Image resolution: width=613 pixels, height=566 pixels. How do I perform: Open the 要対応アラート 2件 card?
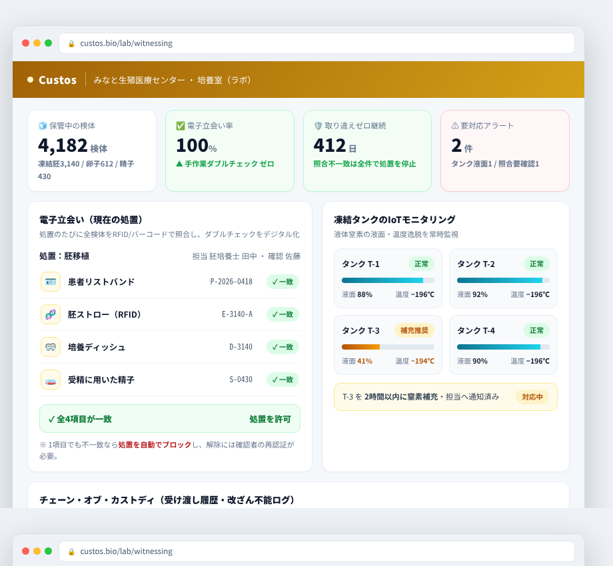pos(505,150)
